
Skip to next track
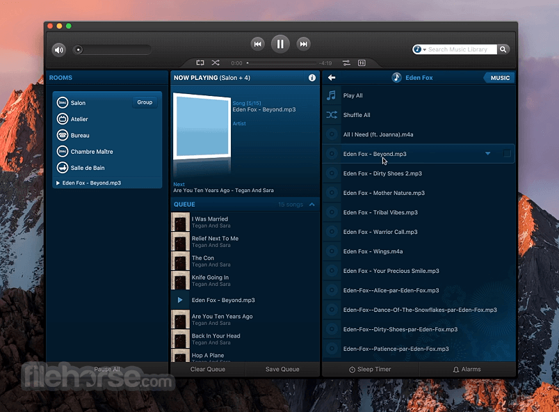303,45
